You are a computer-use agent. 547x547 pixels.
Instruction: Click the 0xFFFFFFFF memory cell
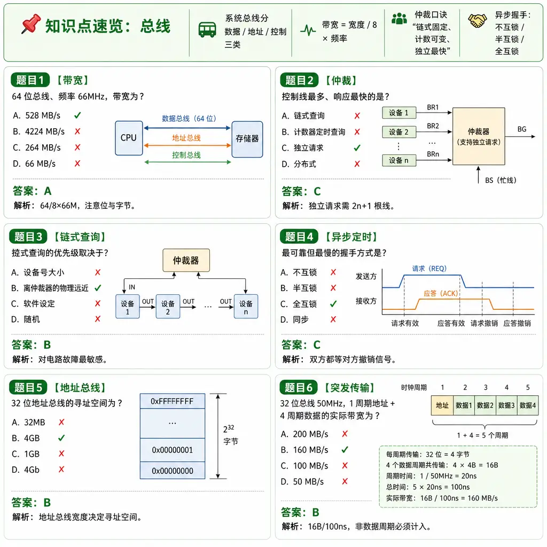(x=173, y=401)
